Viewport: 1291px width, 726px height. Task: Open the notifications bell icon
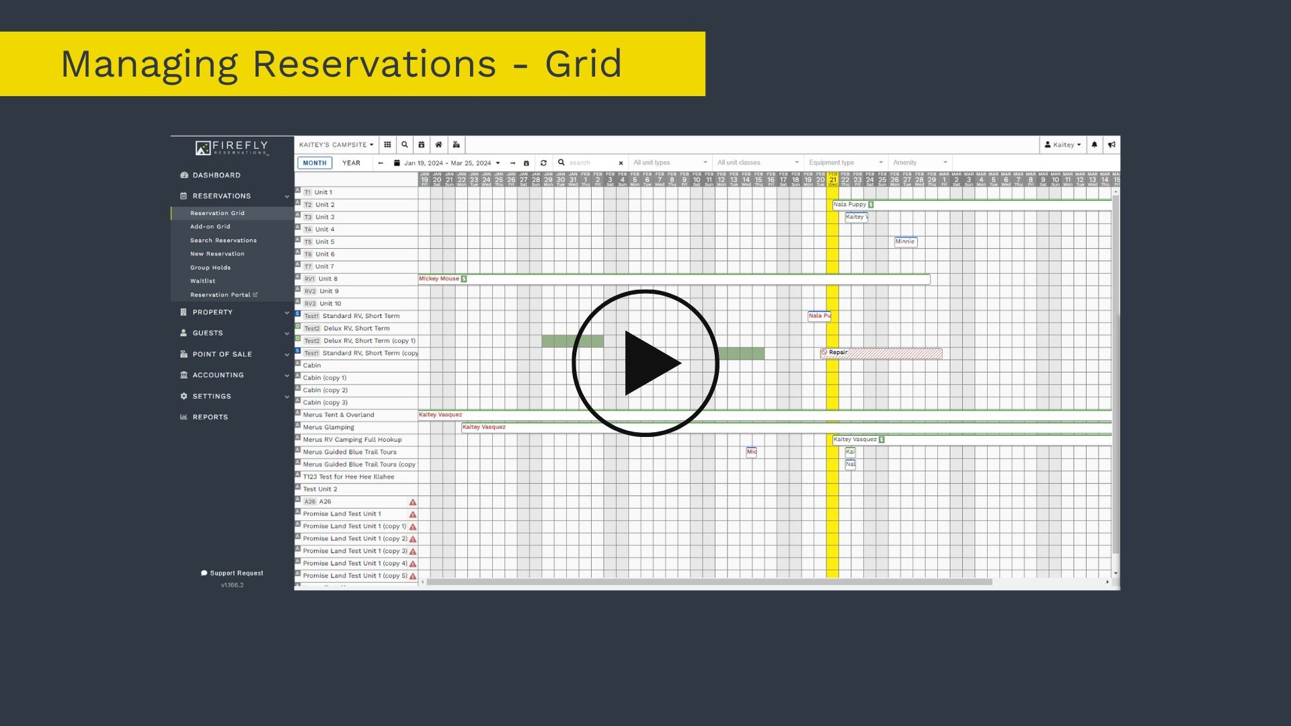point(1094,145)
